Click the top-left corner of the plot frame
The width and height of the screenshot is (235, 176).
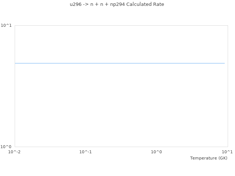coord(15,25)
